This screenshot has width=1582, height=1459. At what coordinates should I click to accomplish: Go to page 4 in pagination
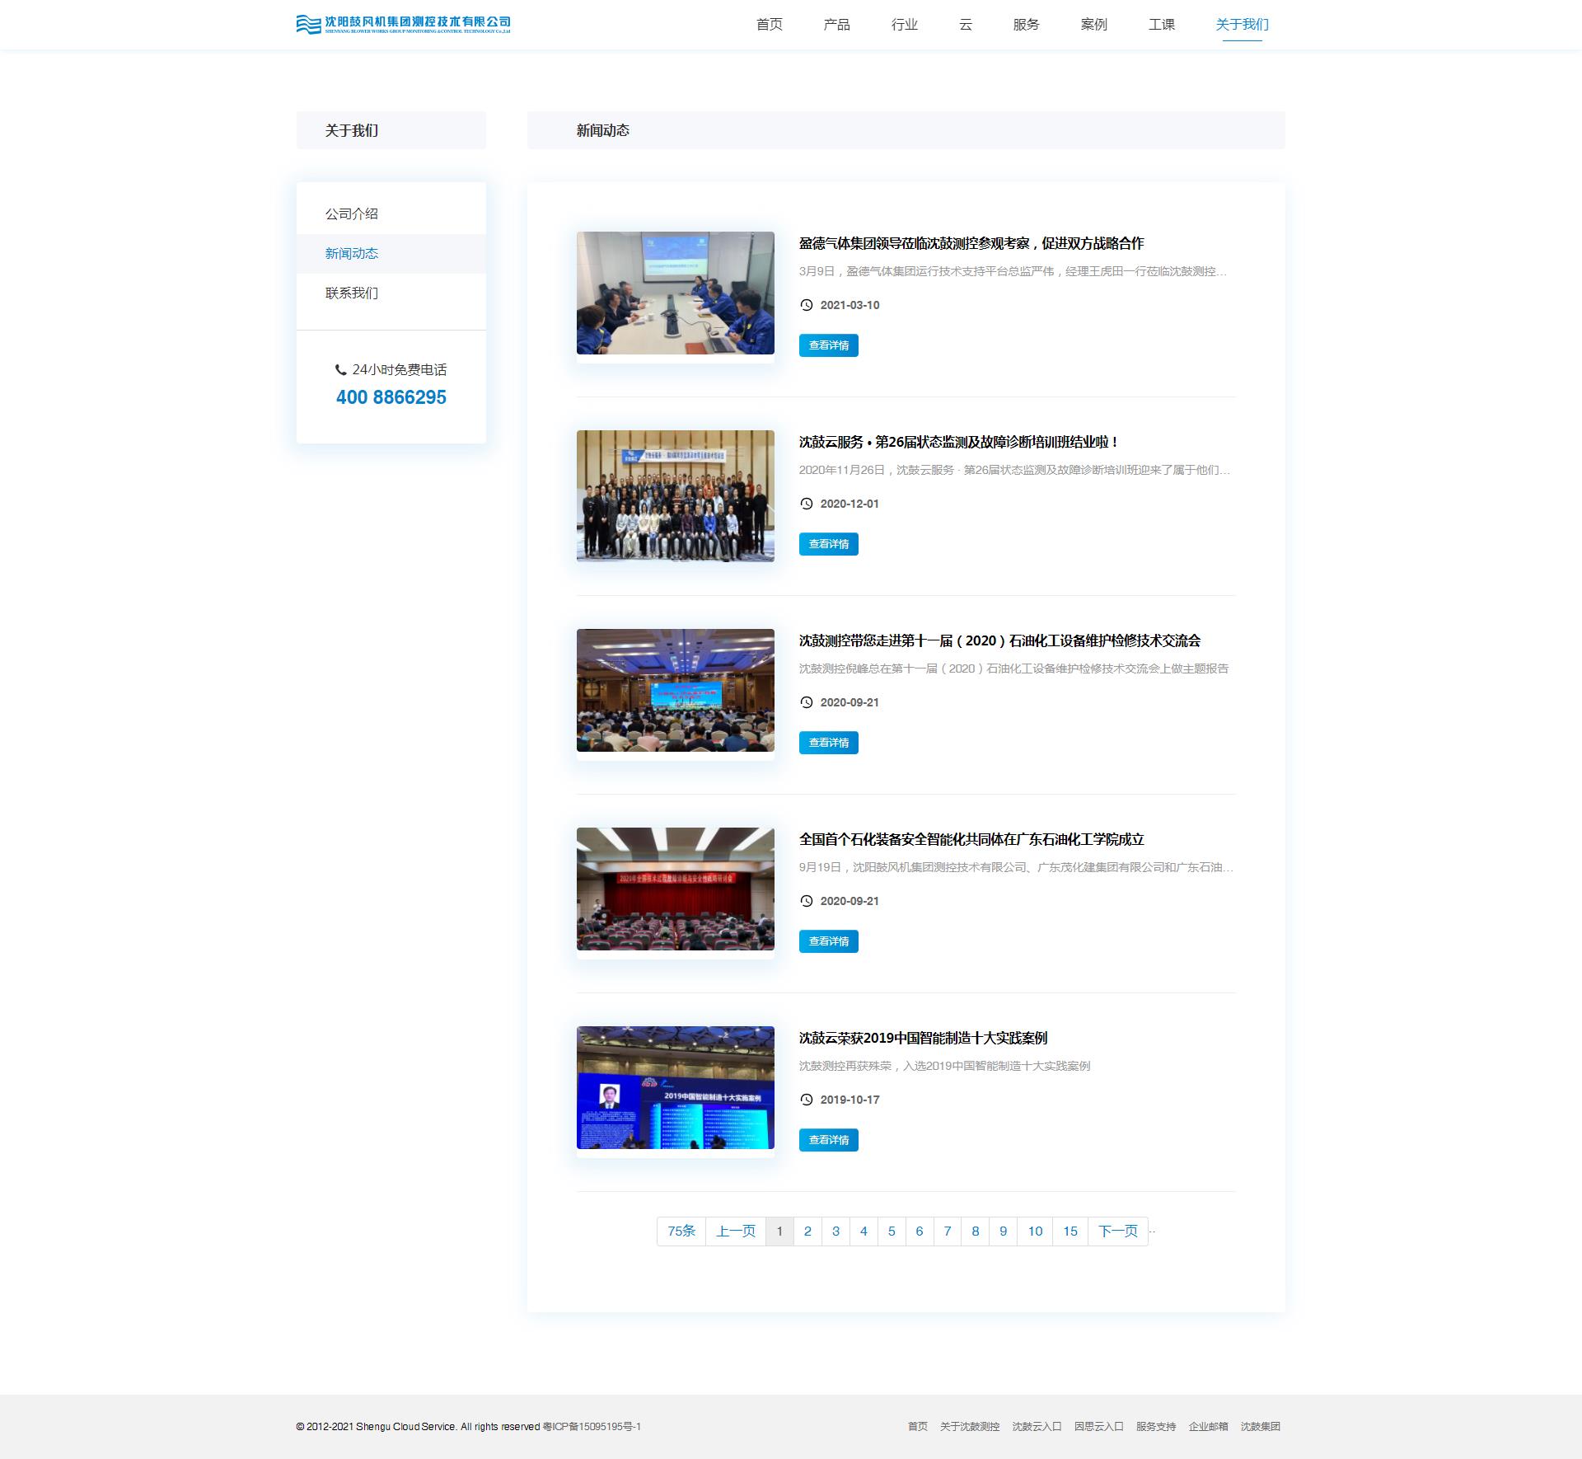tap(864, 1231)
